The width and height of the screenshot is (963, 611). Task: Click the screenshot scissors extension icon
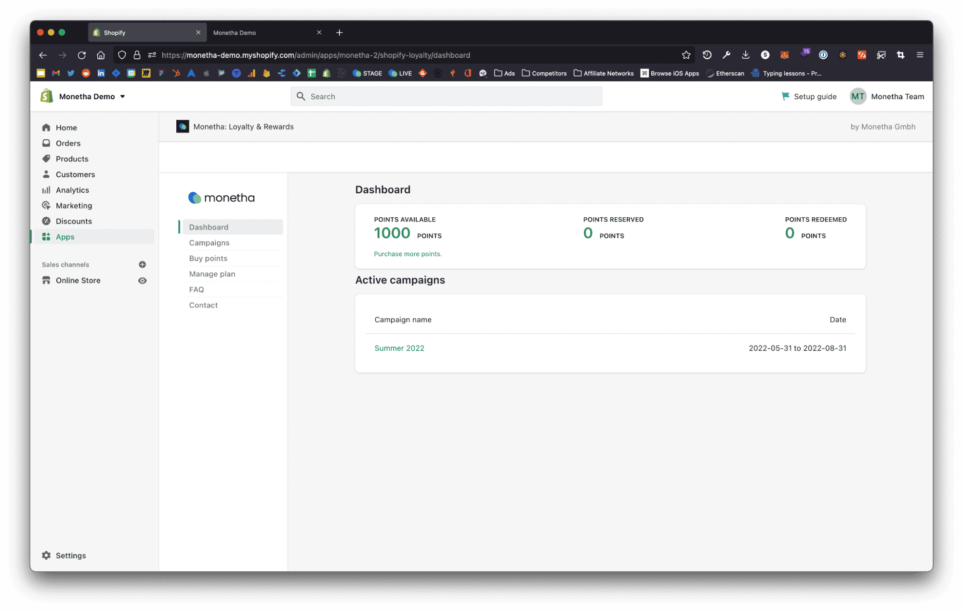coord(881,55)
